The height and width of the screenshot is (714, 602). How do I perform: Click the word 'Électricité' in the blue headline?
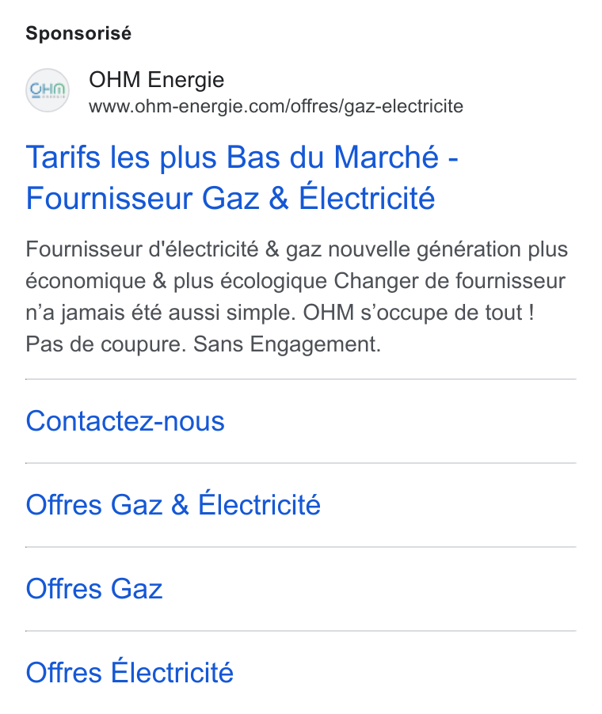coord(367,198)
